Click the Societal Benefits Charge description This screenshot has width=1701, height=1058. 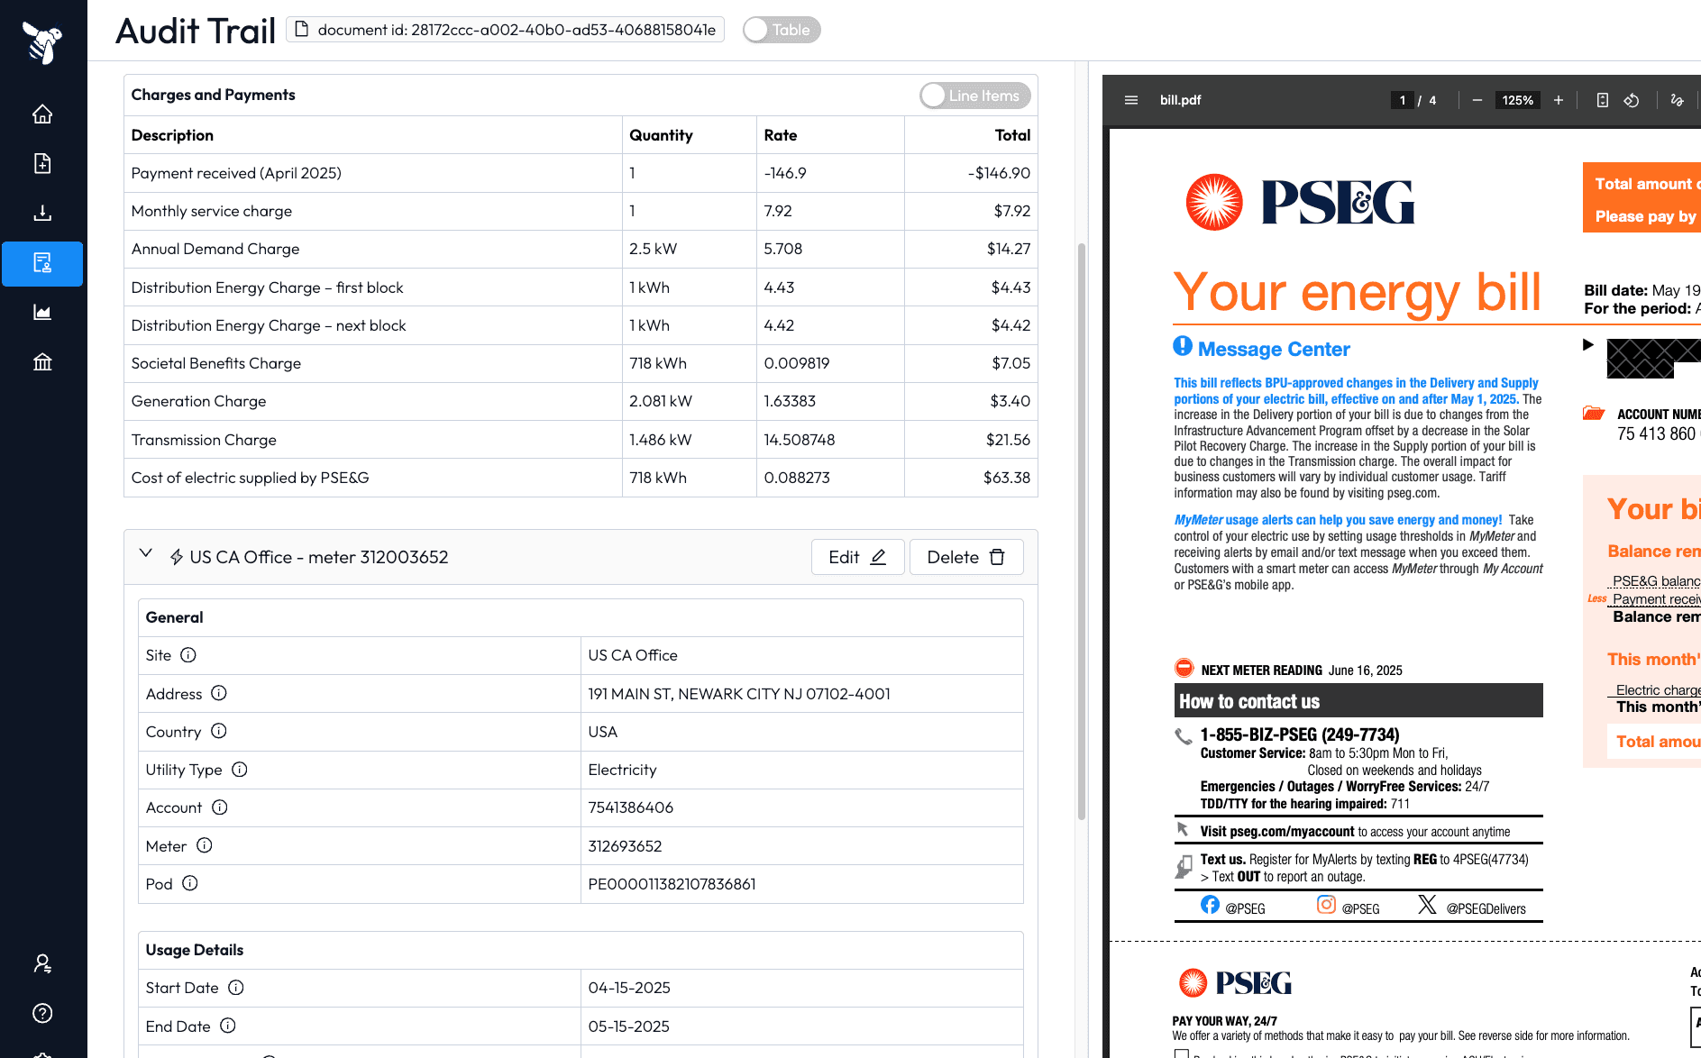pyautogui.click(x=216, y=363)
